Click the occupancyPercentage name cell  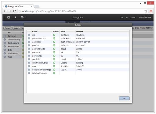42,70
